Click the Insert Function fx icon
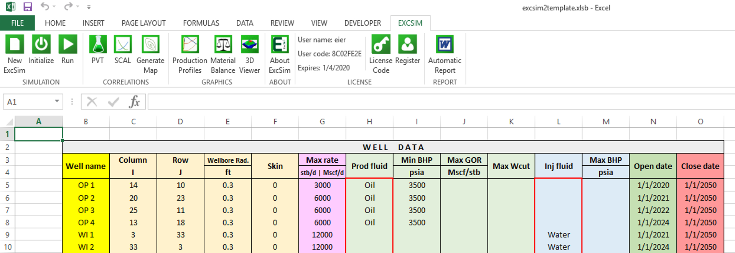The image size is (735, 253). [134, 102]
